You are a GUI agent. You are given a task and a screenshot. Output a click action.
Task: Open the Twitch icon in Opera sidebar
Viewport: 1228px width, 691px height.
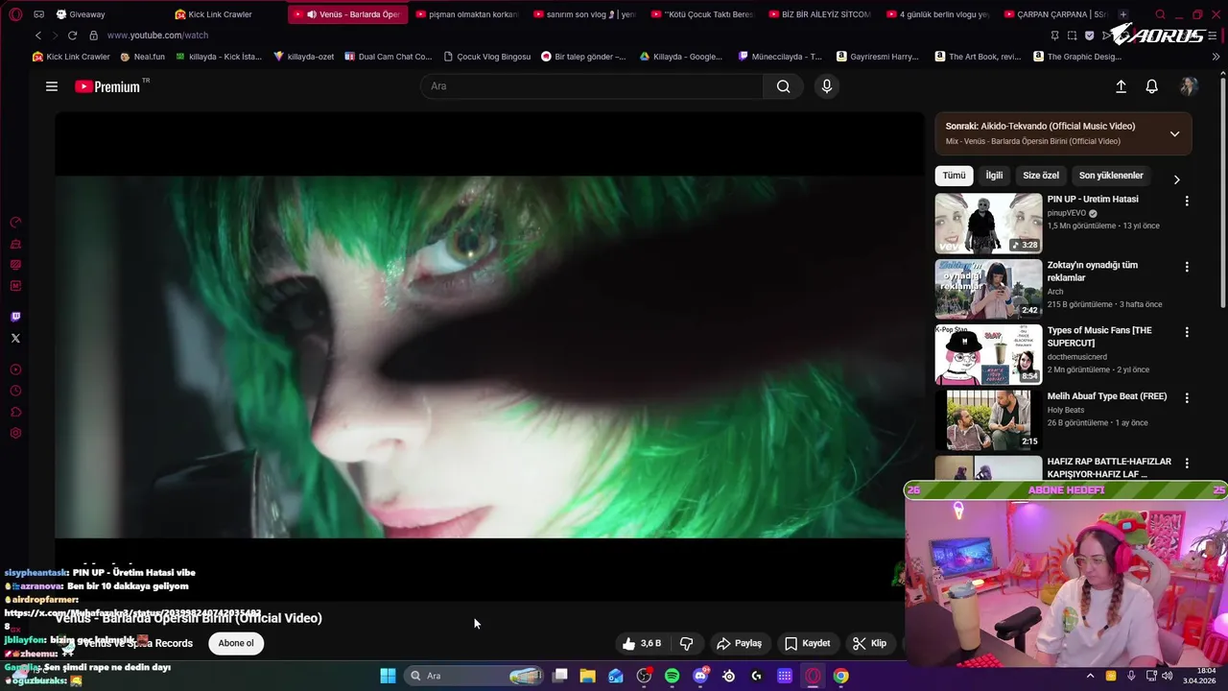coord(15,317)
